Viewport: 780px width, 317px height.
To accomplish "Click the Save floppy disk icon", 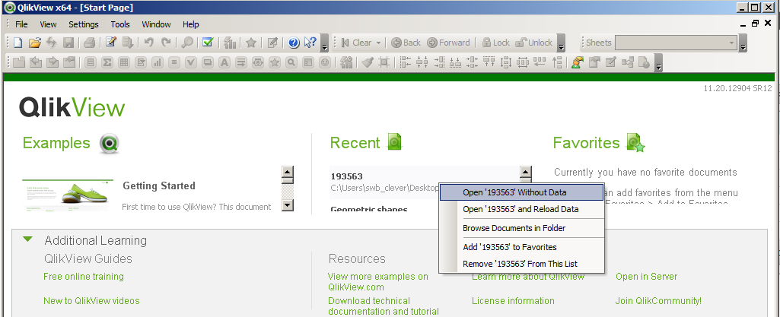I will (x=68, y=43).
